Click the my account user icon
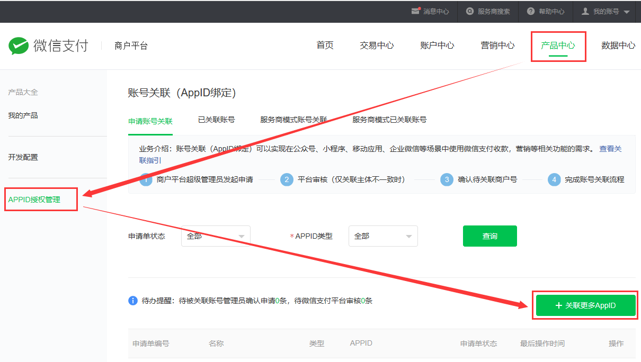Image resolution: width=641 pixels, height=362 pixels. [585, 11]
